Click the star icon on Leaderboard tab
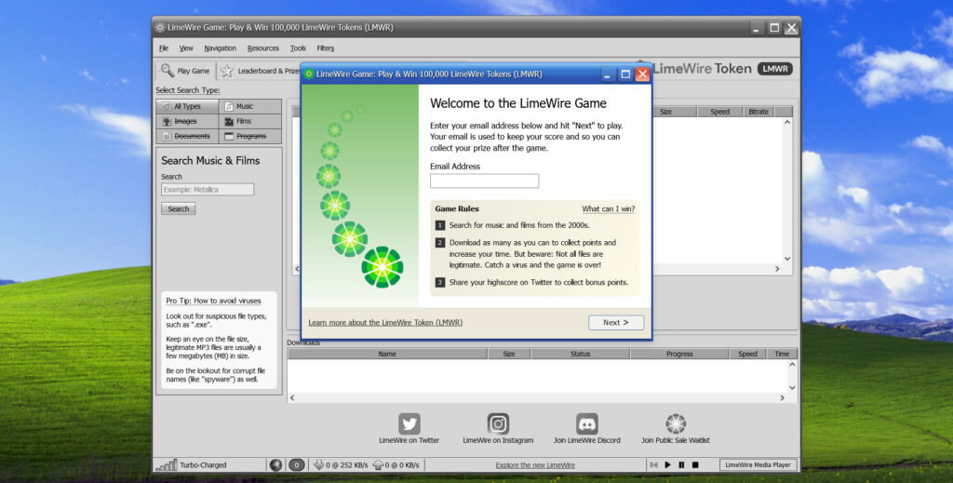The width and height of the screenshot is (953, 483). pyautogui.click(x=227, y=71)
